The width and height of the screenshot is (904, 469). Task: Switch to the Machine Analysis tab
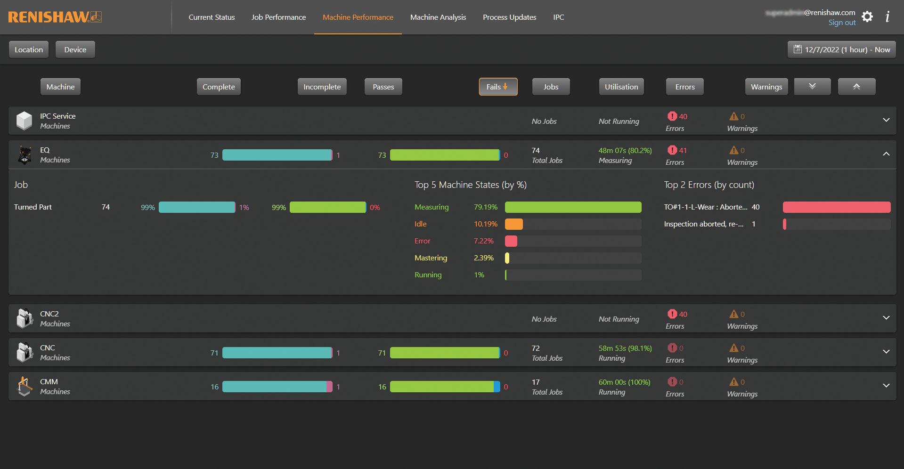[x=438, y=17]
